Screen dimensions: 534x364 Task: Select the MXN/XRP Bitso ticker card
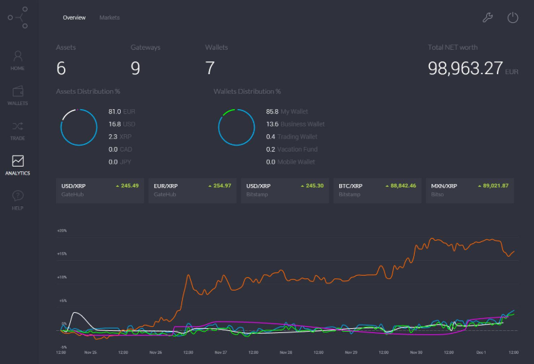470,190
